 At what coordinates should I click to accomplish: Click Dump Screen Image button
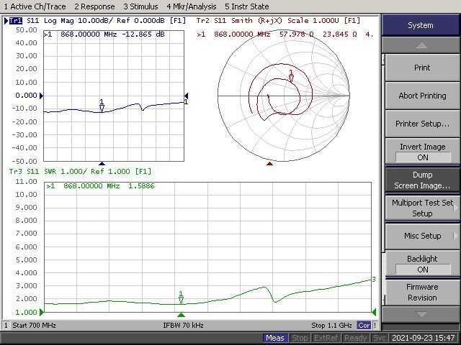422,180
